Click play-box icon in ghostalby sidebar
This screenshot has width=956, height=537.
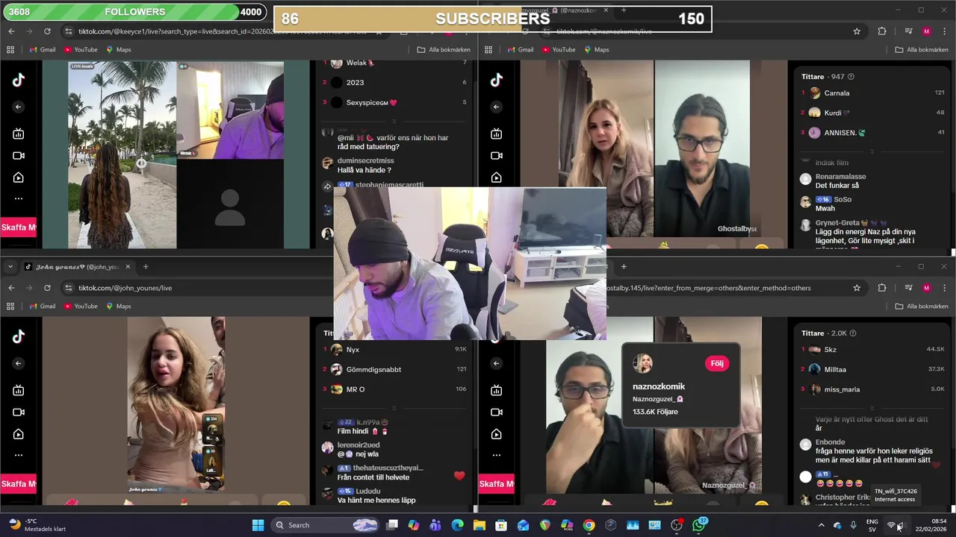[x=497, y=434]
